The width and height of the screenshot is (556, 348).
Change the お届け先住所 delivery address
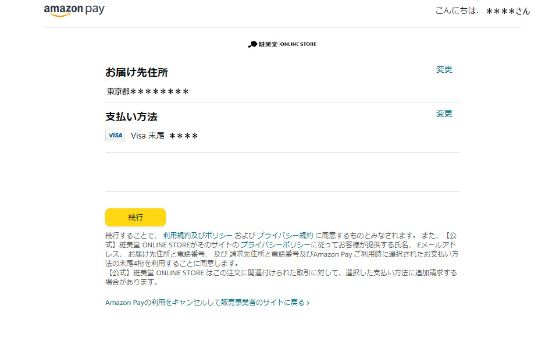444,70
